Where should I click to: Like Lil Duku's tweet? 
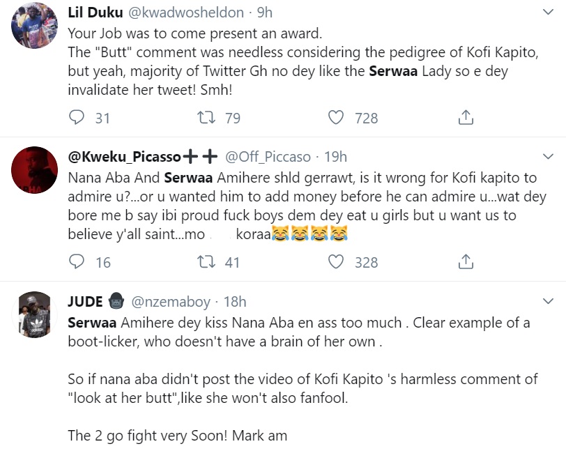[x=337, y=118]
